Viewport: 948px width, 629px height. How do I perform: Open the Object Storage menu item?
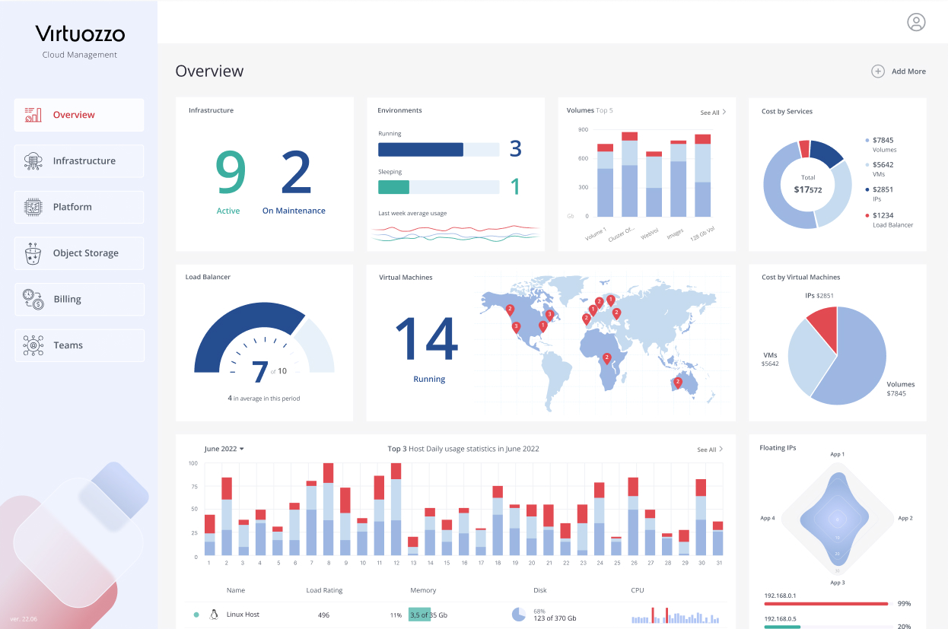point(85,253)
